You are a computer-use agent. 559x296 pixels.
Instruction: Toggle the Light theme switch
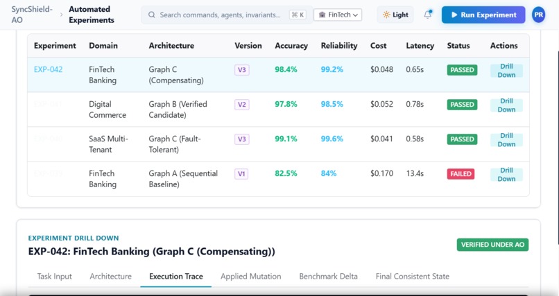coord(395,15)
